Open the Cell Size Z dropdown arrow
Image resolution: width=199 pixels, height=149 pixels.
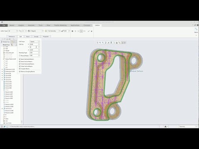tap(39, 50)
